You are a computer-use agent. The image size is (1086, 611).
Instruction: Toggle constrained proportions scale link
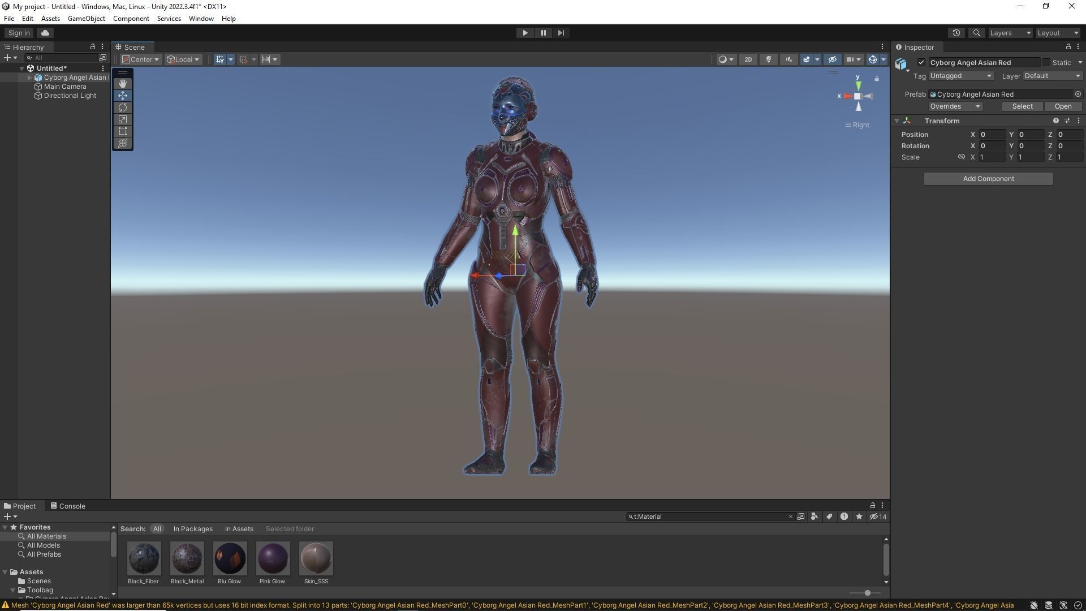961,157
